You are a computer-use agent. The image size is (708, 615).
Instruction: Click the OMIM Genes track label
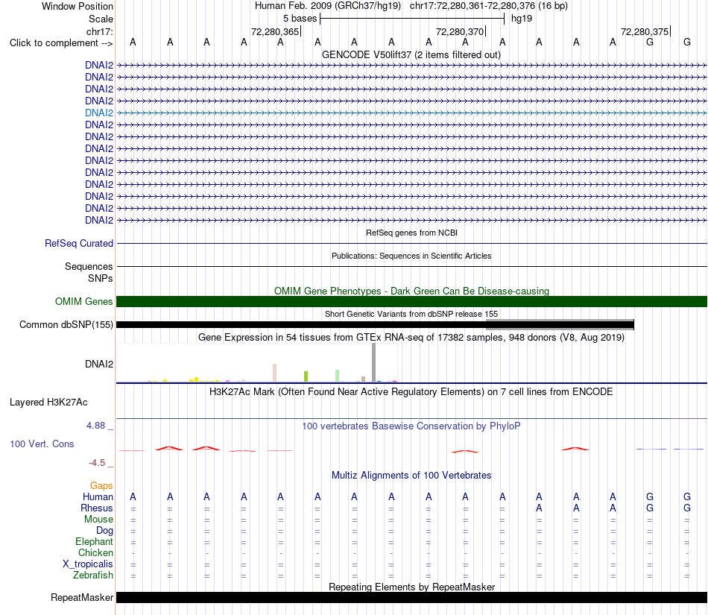click(x=83, y=302)
